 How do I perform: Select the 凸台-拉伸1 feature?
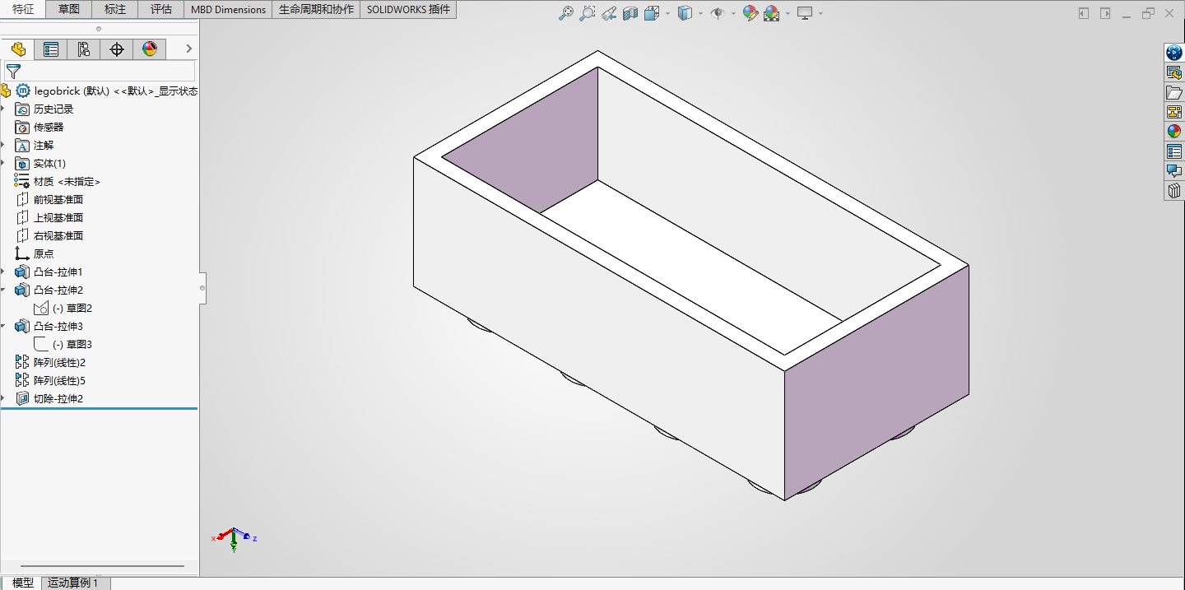point(49,272)
